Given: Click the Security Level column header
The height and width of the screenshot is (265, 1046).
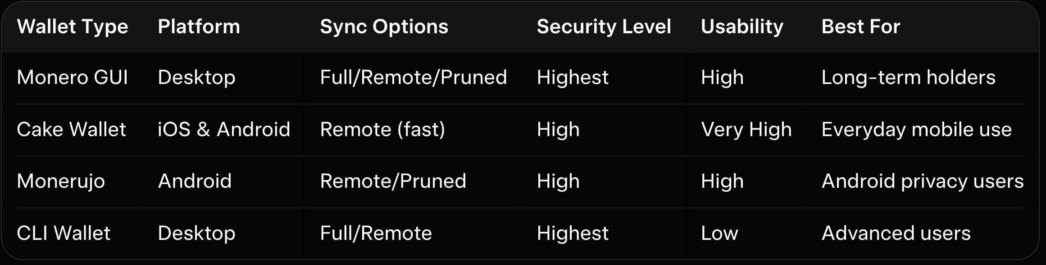Looking at the screenshot, I should point(604,27).
